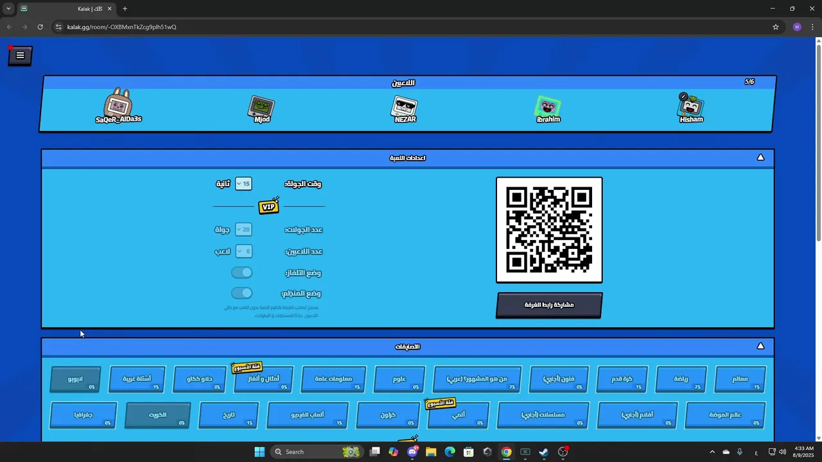The width and height of the screenshot is (822, 462).
Task: Collapse the categories panel (التصنيفات)
Action: 760,346
